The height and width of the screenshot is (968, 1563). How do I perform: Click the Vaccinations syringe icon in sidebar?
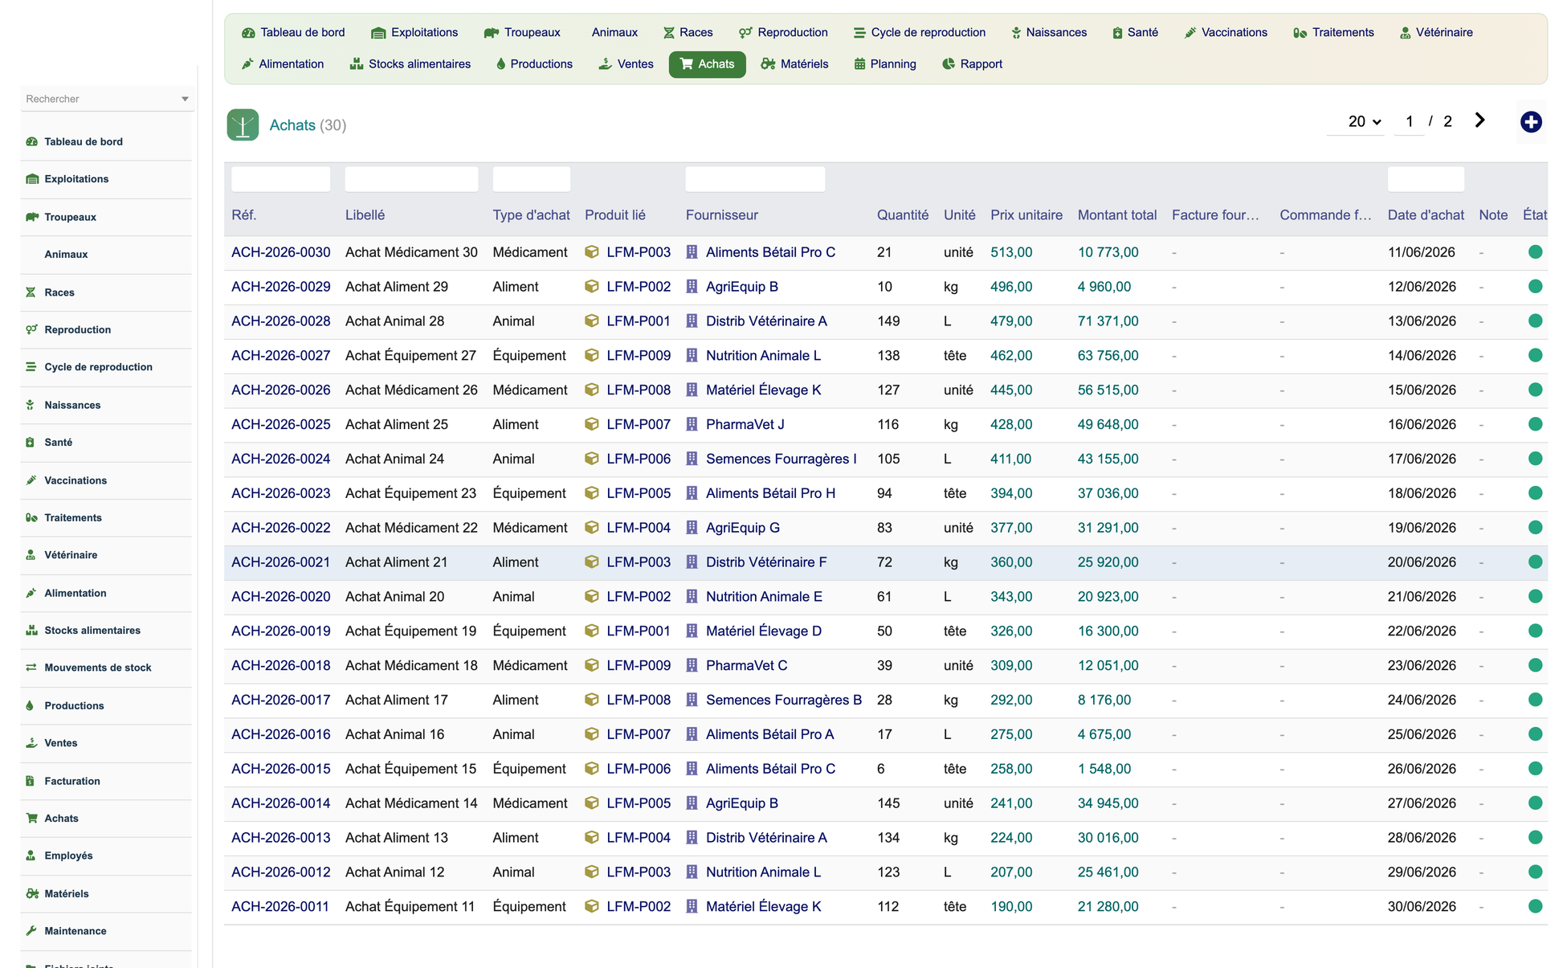pos(31,480)
